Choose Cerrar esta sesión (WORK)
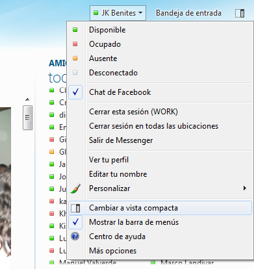This screenshot has width=254, height=269. click(160, 112)
